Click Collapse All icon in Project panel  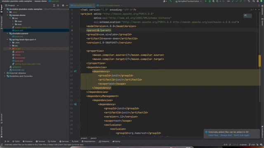(x=58, y=5)
